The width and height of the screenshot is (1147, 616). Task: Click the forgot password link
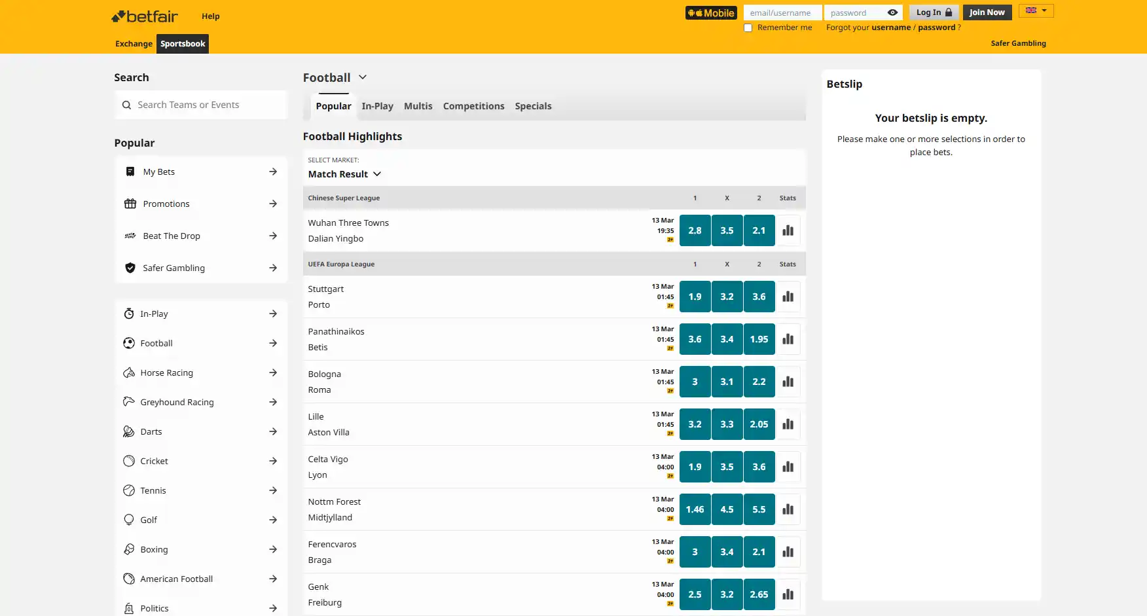[x=937, y=27]
